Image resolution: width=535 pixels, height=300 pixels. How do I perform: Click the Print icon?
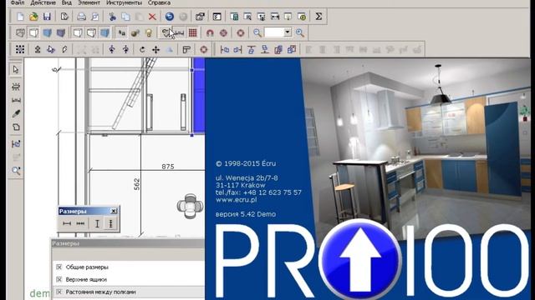tap(81, 17)
